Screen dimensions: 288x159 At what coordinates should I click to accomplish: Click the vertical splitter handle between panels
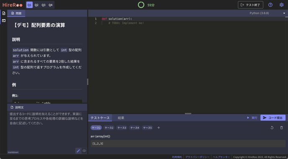tap(87, 82)
